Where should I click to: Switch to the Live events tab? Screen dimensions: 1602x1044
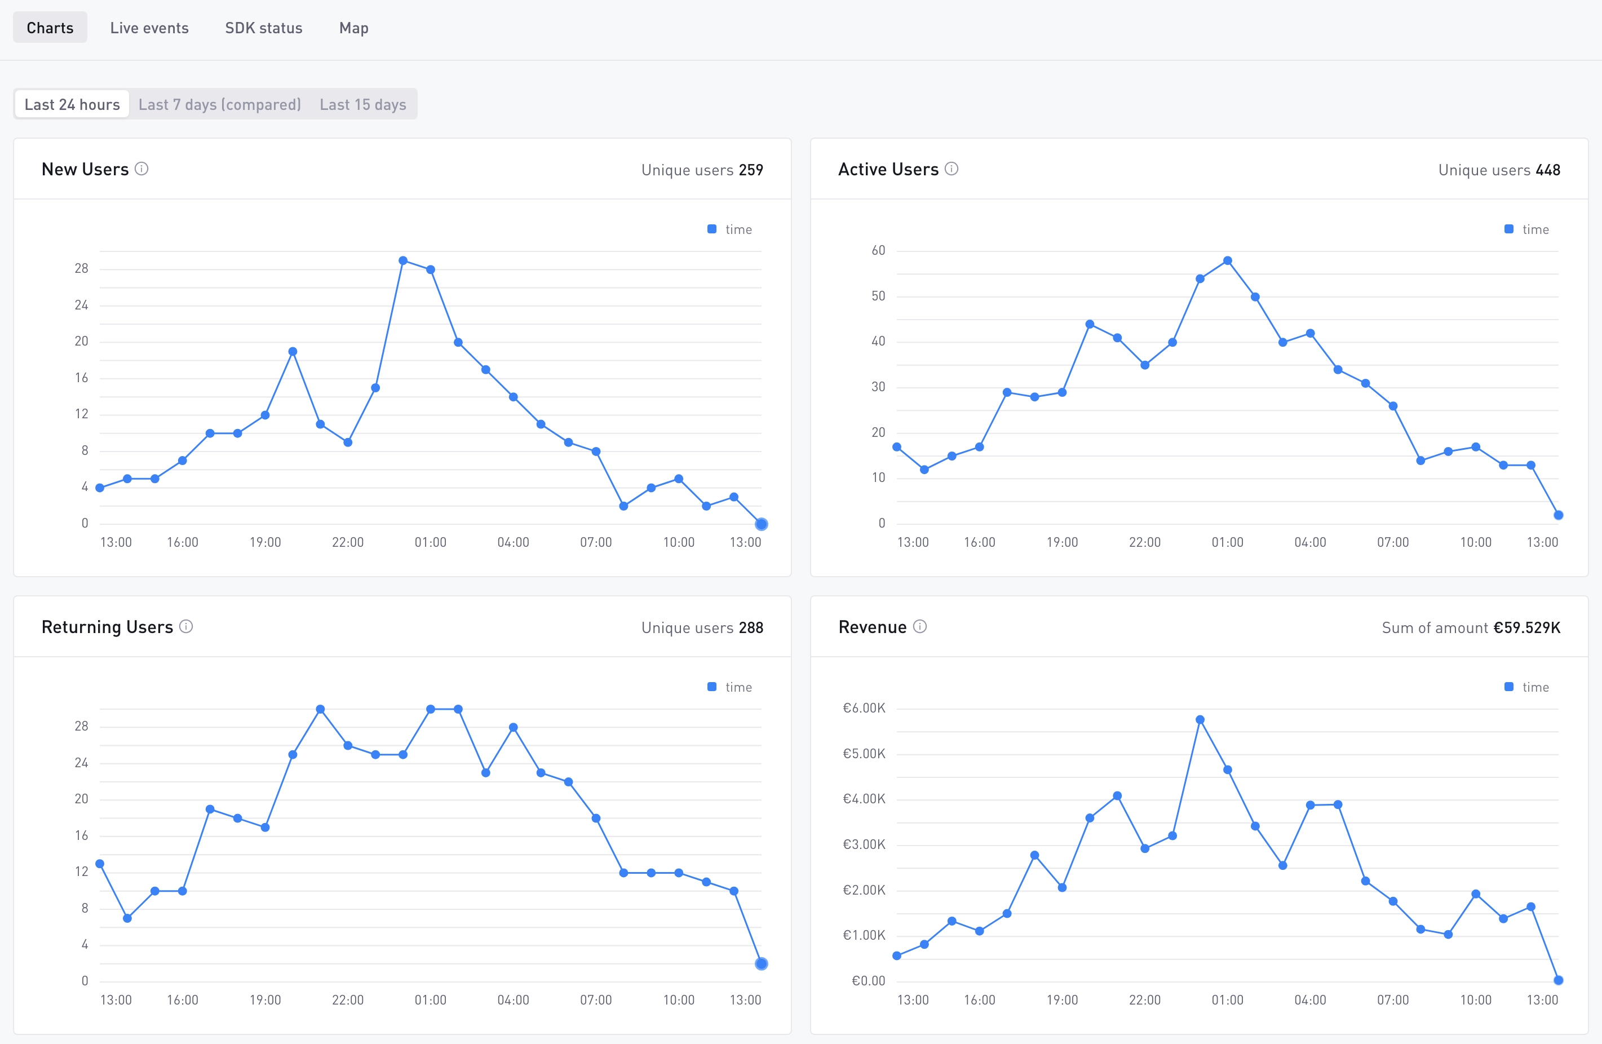(x=149, y=28)
